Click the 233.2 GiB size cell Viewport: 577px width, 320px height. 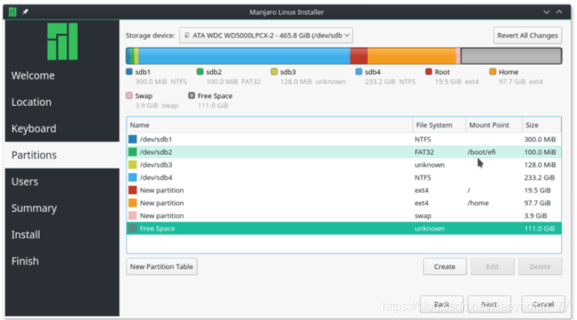click(x=539, y=178)
